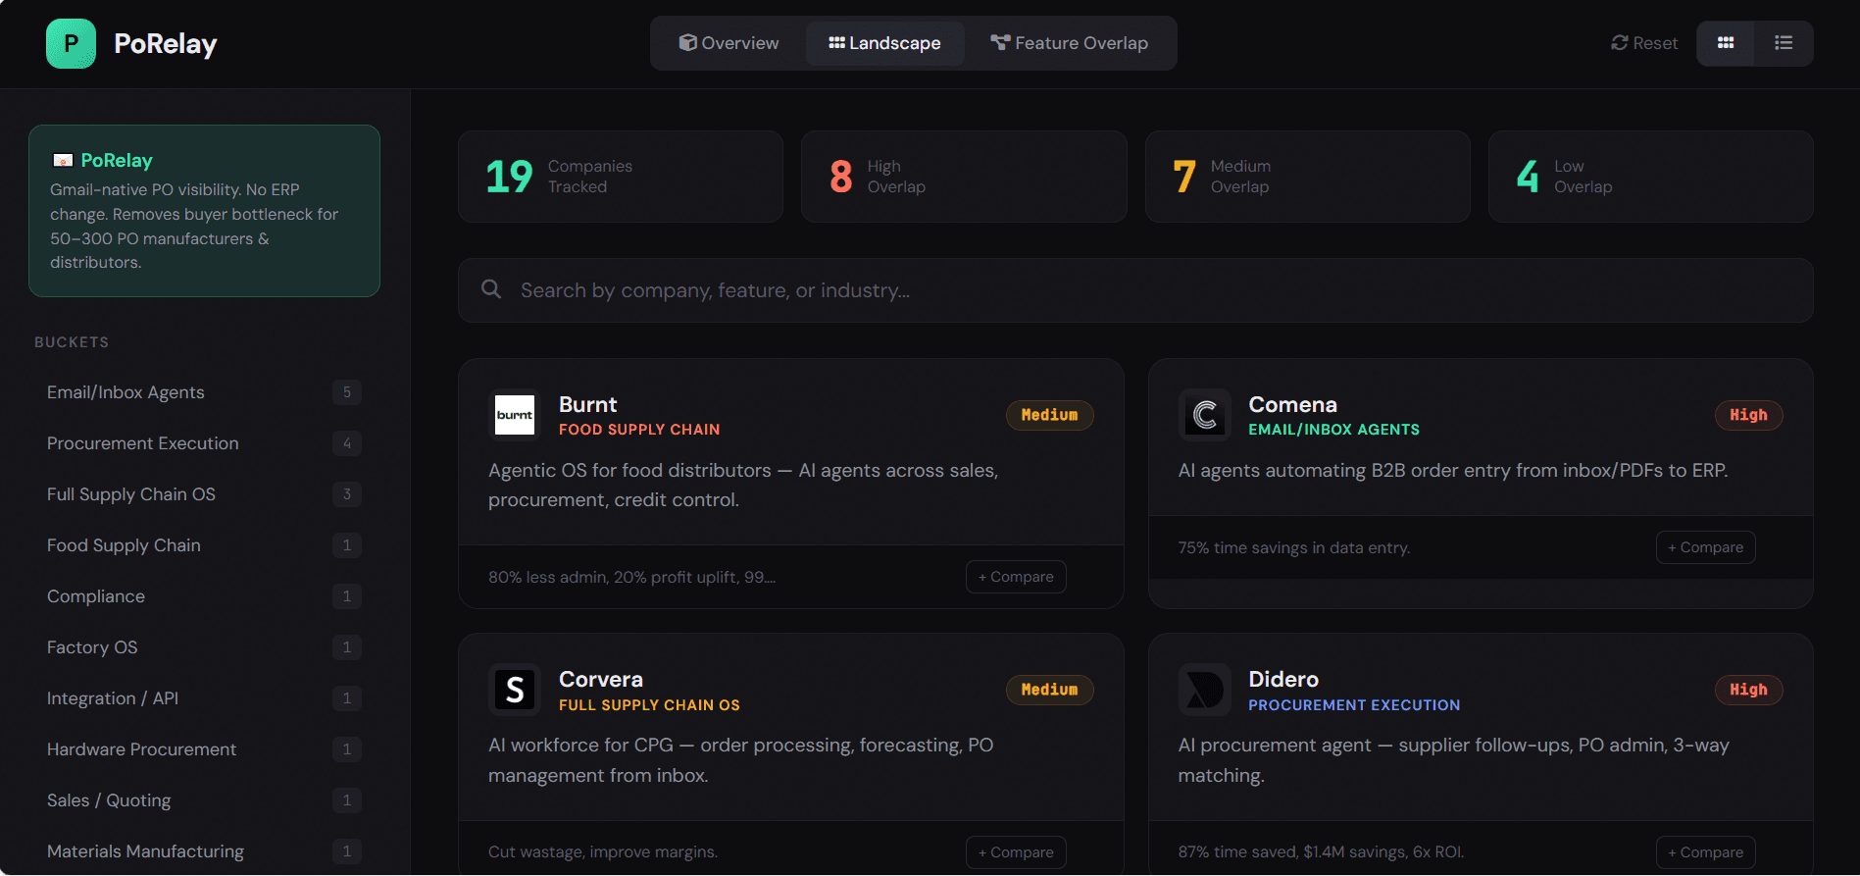Click '75% time savings in data entry.' text
The width and height of the screenshot is (1860, 876).
1293,547
